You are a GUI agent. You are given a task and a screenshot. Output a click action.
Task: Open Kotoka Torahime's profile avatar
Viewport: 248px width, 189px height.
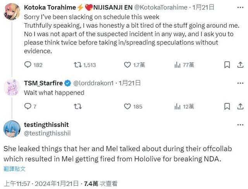pos(12,12)
